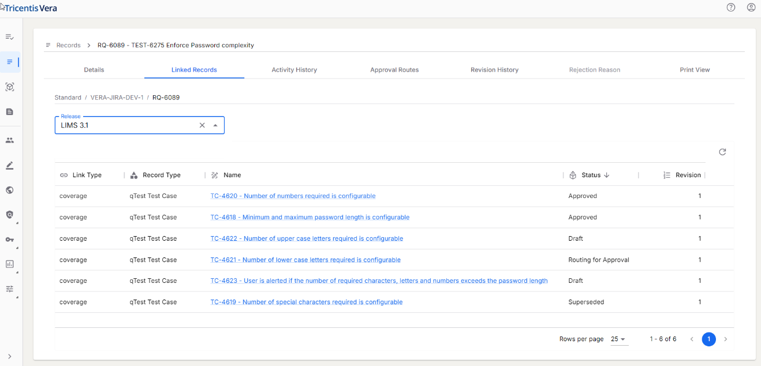The image size is (761, 366).
Task: Open the people group icon in sidebar
Action: click(x=10, y=140)
